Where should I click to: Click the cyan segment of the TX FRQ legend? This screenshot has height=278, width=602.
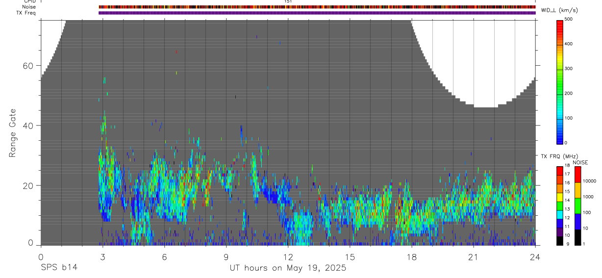click(560, 214)
